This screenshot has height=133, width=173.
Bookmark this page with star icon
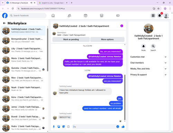pos(158,9)
